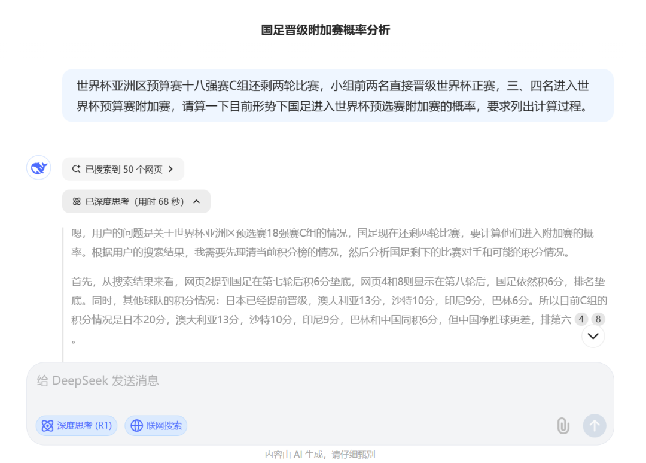Expand the 已搜索到 50 个网页 results list

(x=123, y=169)
